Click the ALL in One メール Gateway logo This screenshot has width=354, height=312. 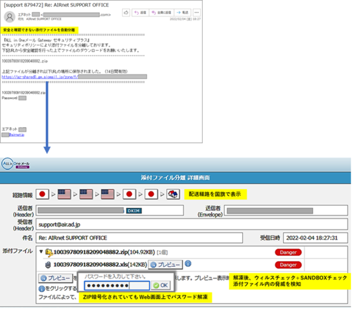click(15, 164)
